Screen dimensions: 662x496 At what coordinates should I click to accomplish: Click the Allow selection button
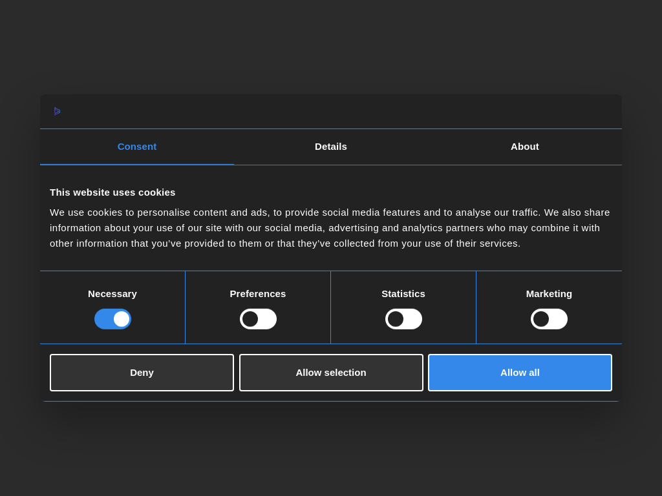pos(331,373)
